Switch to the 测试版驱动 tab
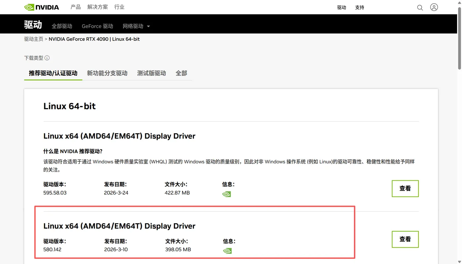 pos(151,73)
